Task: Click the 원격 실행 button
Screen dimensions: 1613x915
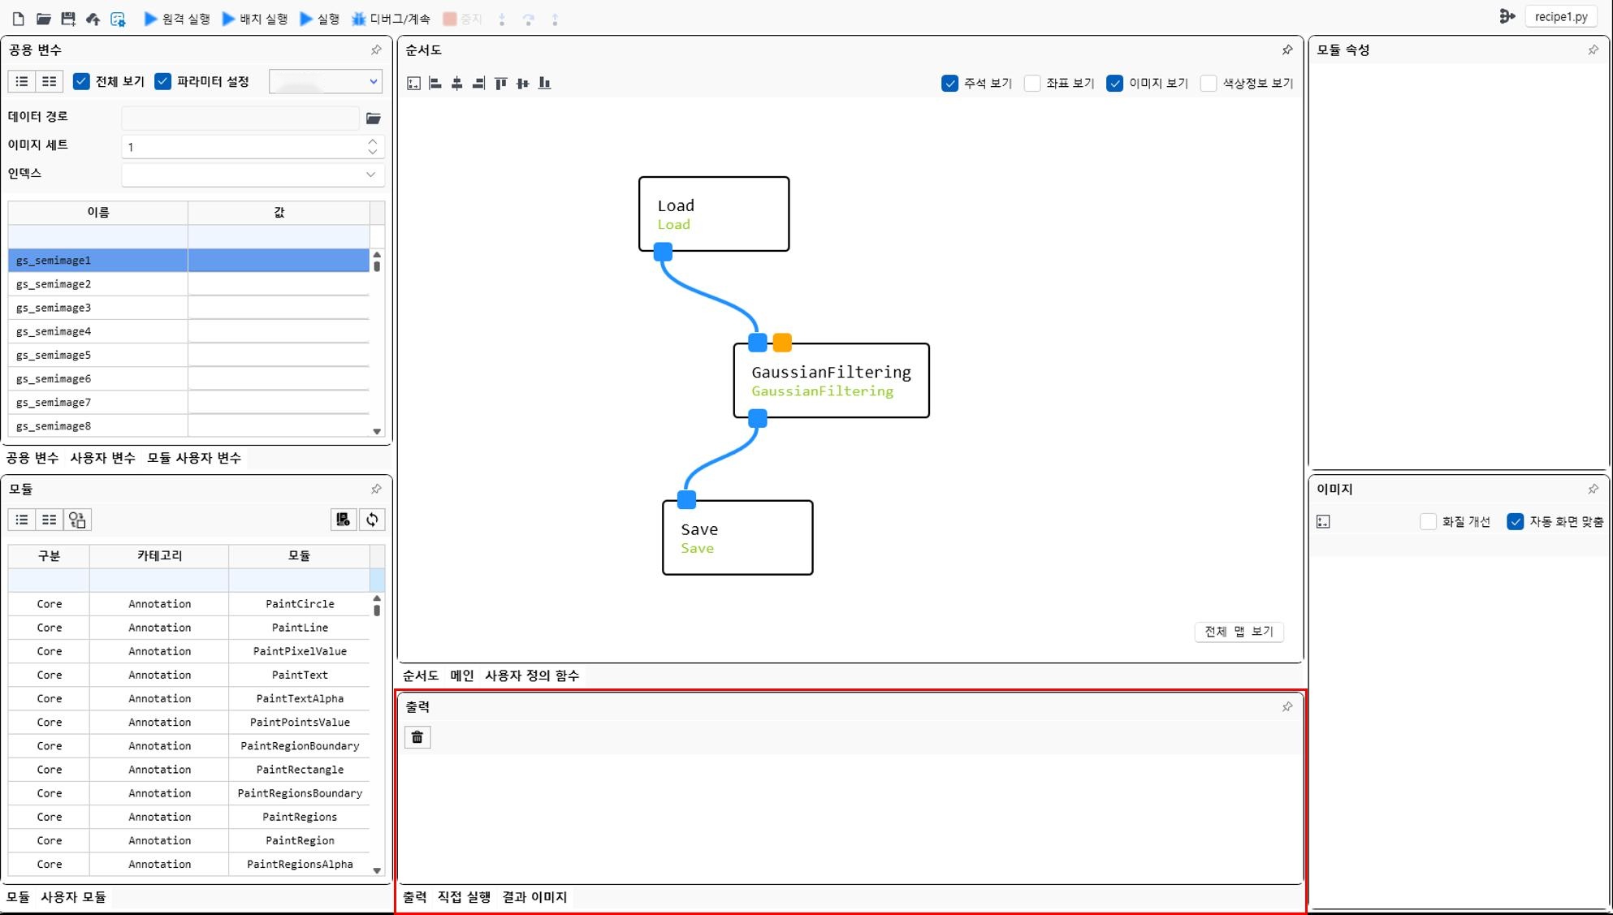Action: [177, 19]
